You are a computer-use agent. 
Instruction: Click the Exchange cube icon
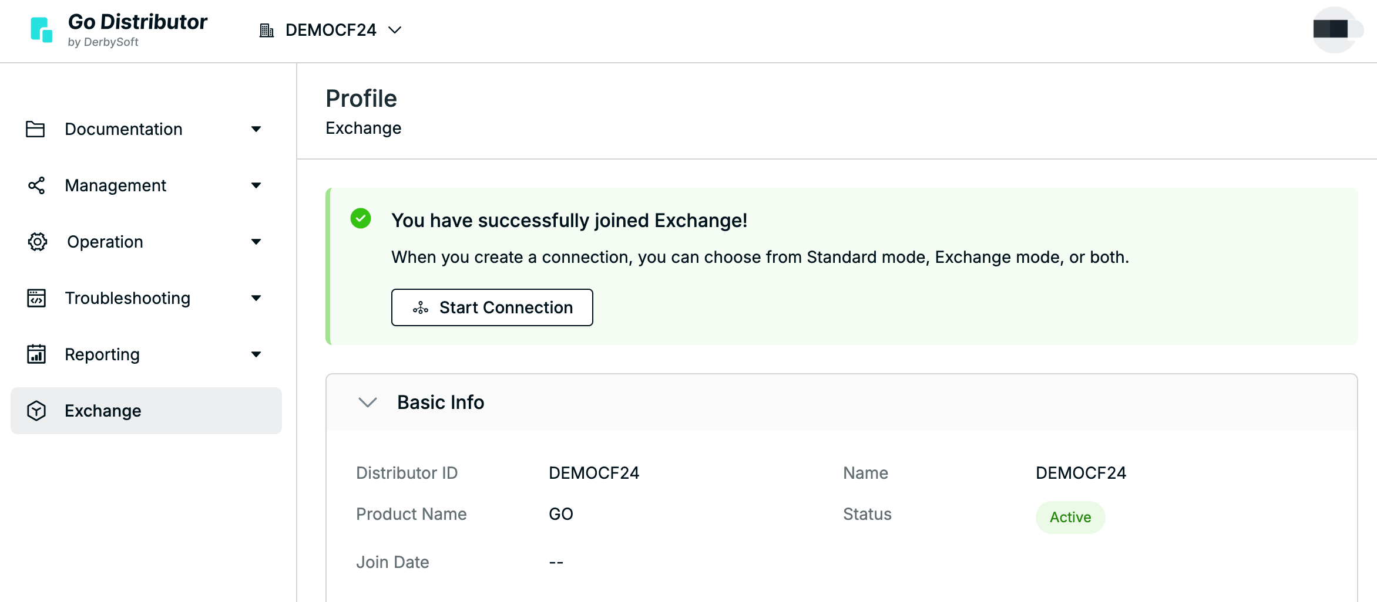click(36, 411)
